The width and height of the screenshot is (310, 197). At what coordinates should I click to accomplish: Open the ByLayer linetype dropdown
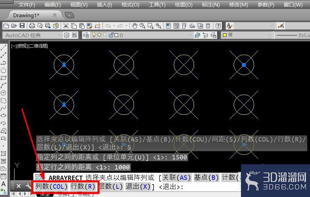point(292,35)
